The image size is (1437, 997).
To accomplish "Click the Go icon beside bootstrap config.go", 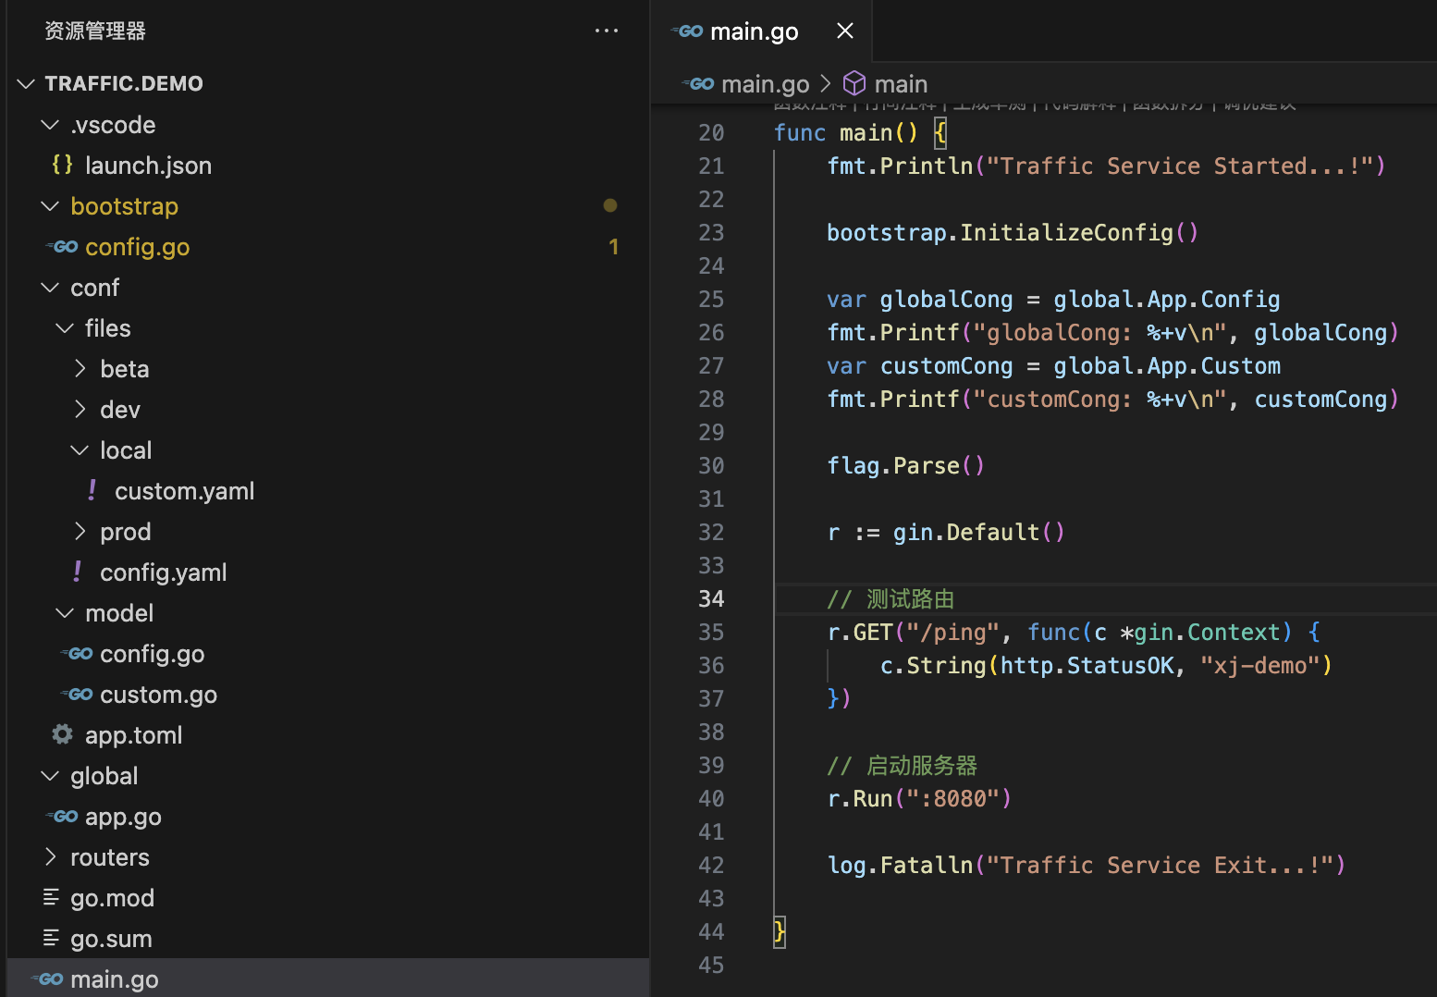I will point(63,247).
